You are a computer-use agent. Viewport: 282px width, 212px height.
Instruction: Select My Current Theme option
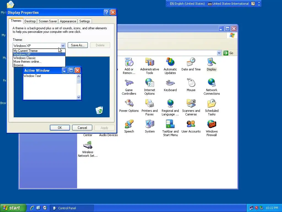click(39, 51)
